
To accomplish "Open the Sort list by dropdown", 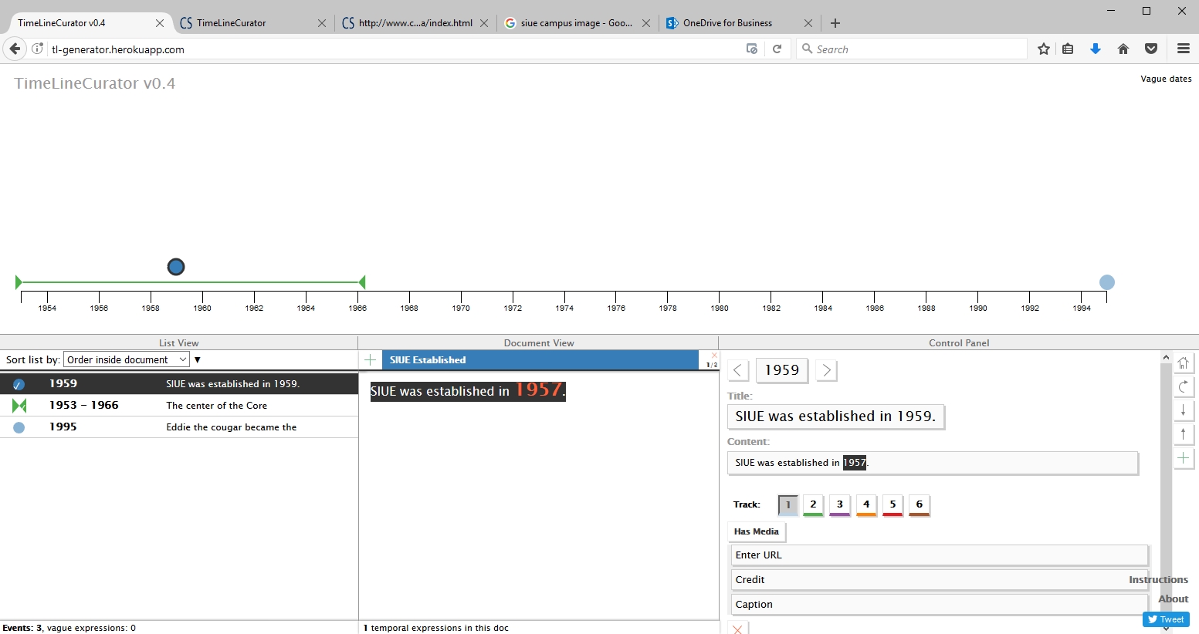I will [127, 359].
